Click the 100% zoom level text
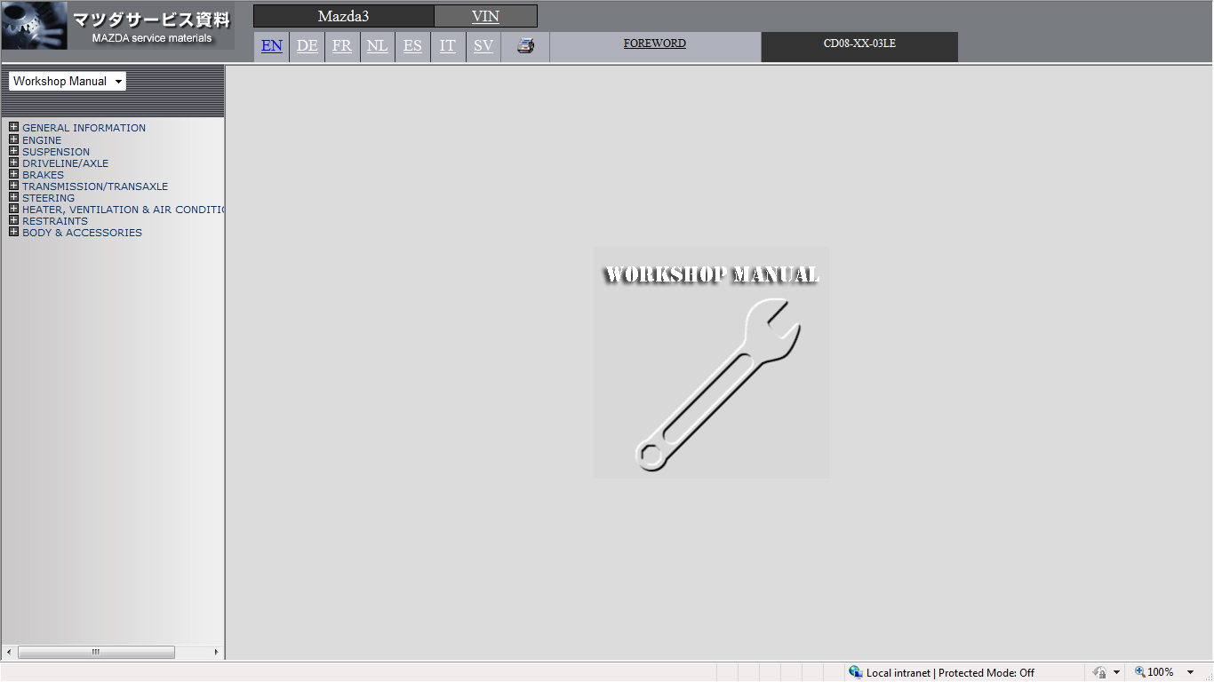The width and height of the screenshot is (1214, 682). pyautogui.click(x=1161, y=672)
